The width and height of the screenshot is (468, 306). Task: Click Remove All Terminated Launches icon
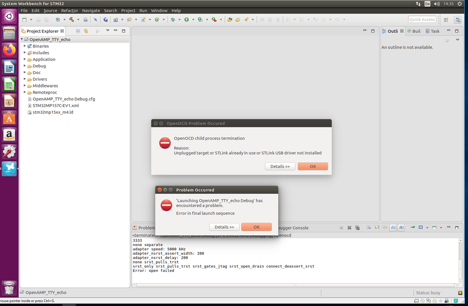pos(357,227)
